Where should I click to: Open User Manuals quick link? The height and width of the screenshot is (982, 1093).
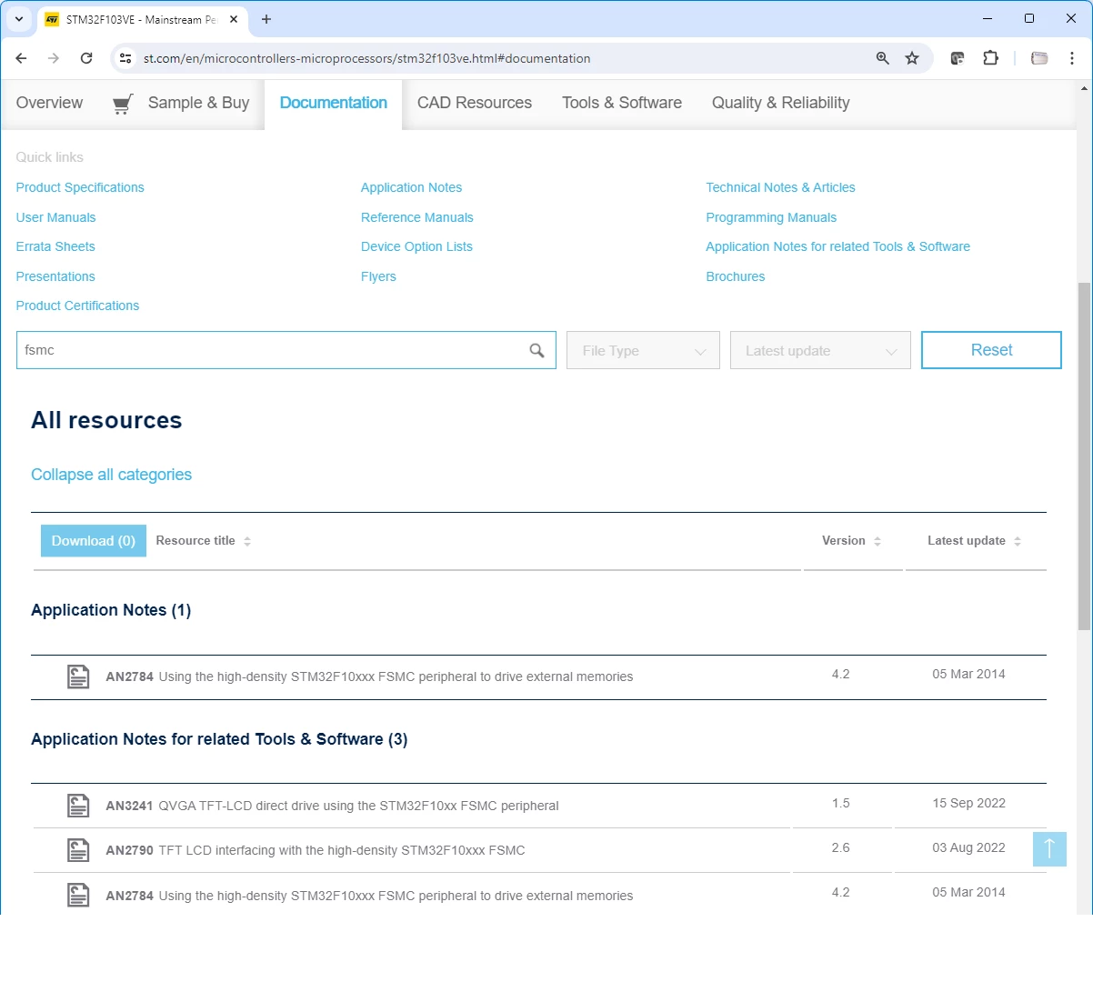click(x=55, y=217)
